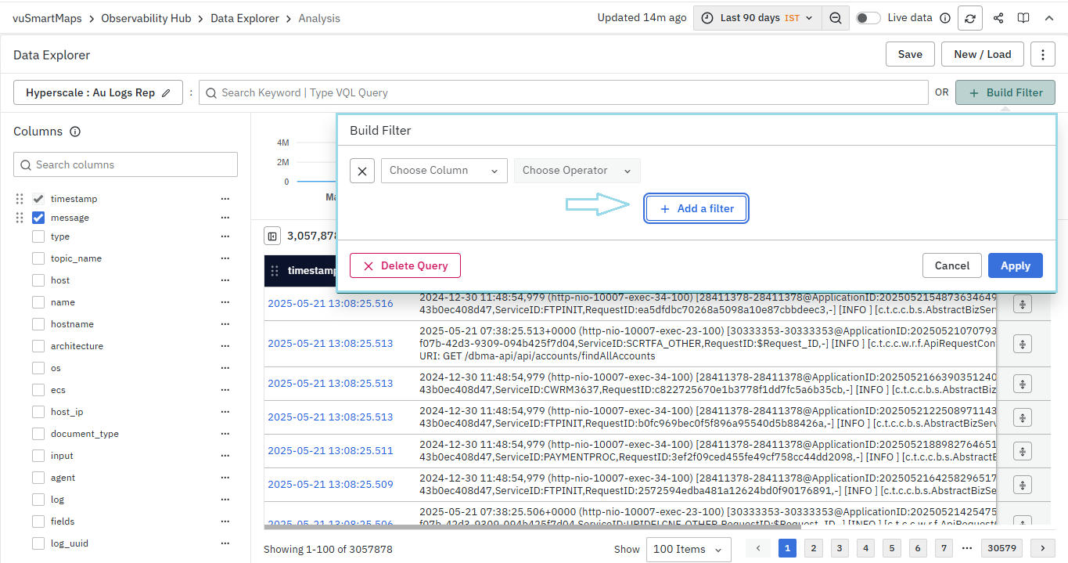This screenshot has height=563, width=1068.
Task: Check the host_ip column checkbox
Action: pos(38,412)
